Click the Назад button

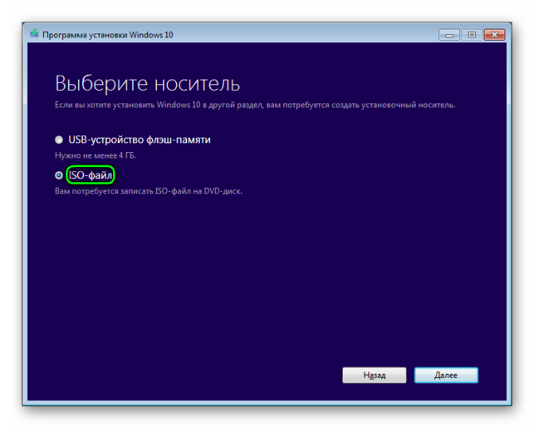coord(375,375)
